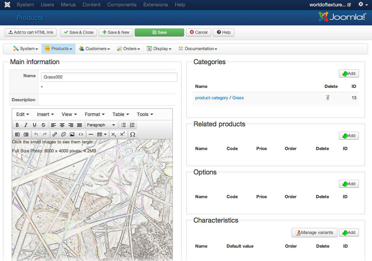
Task: Click the center align icon
Action: coord(62,125)
